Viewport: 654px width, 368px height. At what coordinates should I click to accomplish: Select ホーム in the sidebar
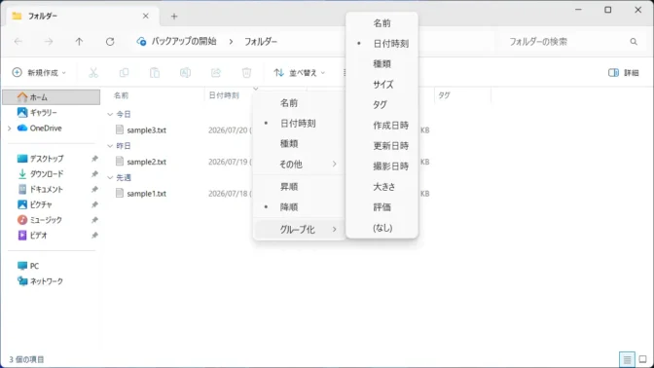tap(52, 97)
